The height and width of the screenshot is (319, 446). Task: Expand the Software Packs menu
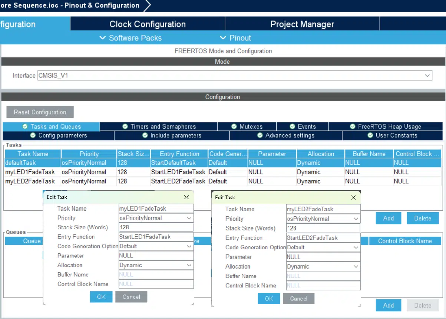click(131, 38)
